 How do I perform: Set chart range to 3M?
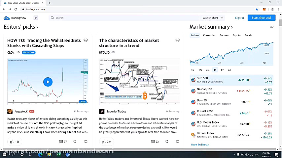(208, 70)
